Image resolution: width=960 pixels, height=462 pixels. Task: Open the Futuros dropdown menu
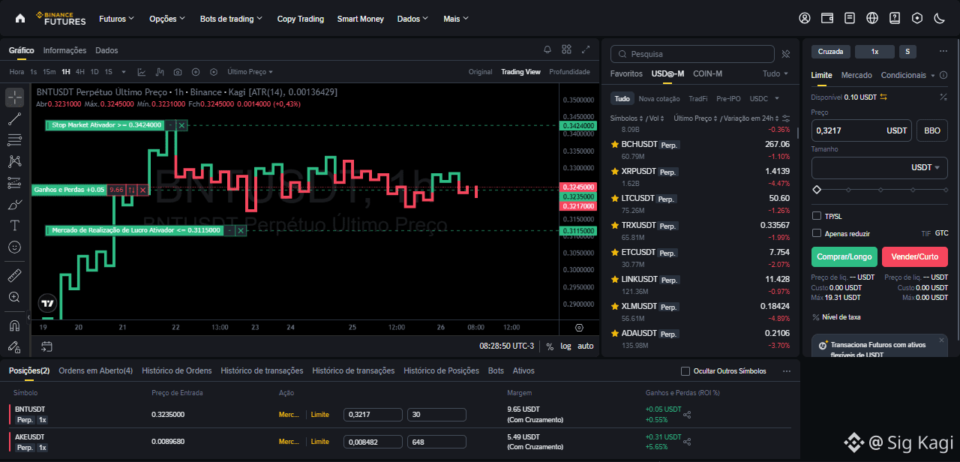pyautogui.click(x=117, y=18)
